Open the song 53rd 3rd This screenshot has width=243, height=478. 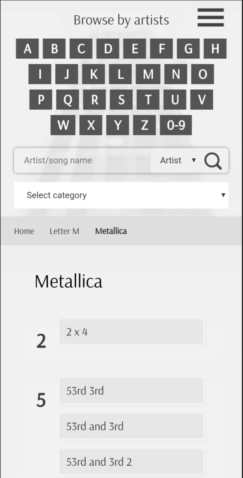click(131, 391)
